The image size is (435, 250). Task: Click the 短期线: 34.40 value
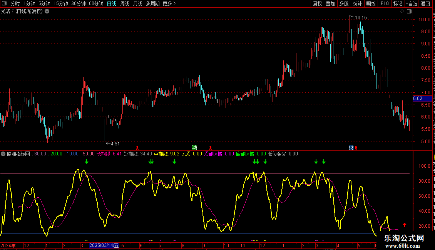click(138, 154)
